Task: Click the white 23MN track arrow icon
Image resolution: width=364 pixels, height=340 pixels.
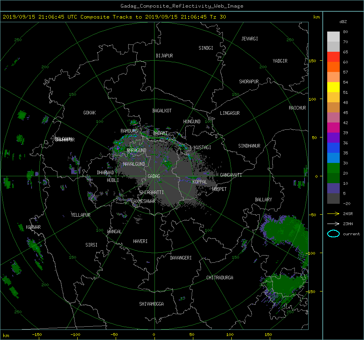Action: coord(333,224)
